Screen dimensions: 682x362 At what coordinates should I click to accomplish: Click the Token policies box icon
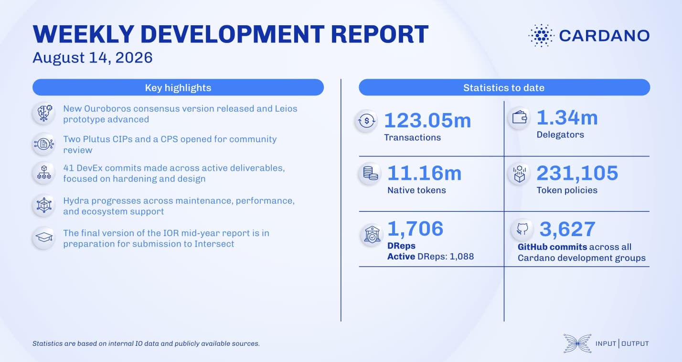click(x=519, y=174)
